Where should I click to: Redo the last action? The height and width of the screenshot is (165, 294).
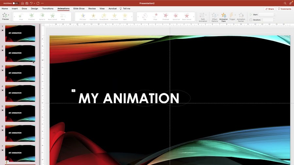pos(38,3)
